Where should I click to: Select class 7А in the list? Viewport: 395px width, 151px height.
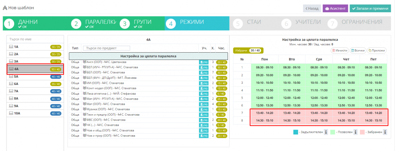click(x=35, y=91)
